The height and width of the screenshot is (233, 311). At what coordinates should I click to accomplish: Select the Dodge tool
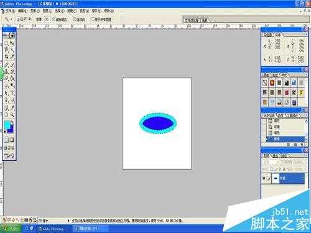(12, 85)
